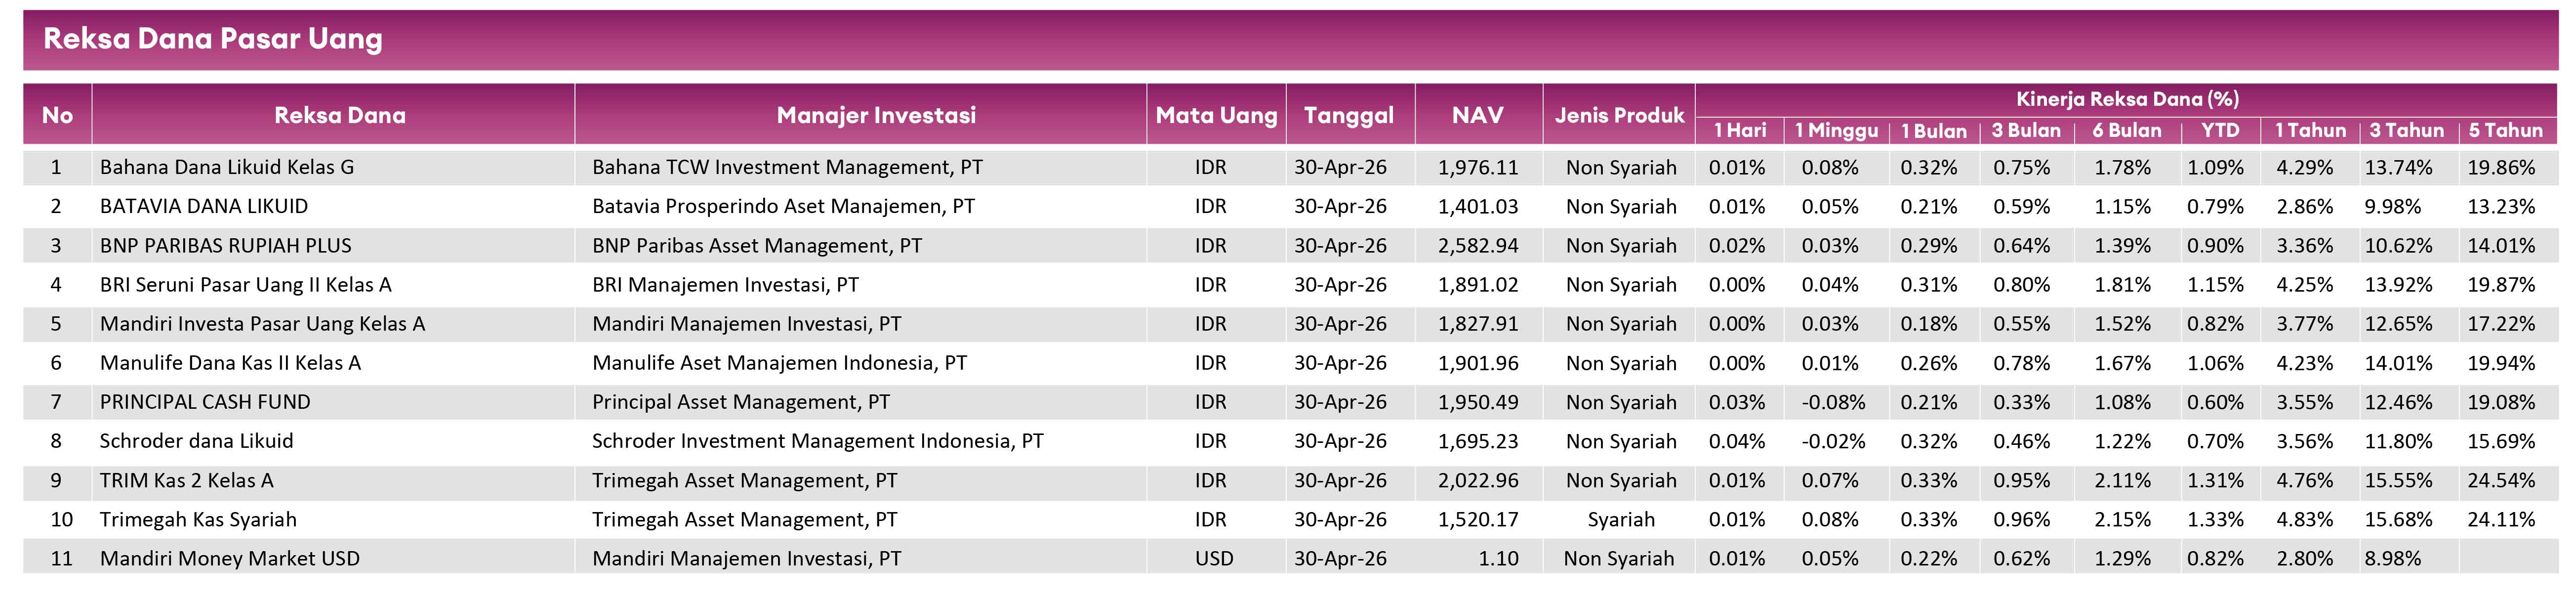Image resolution: width=2576 pixels, height=605 pixels.
Task: Open TRIM Kas 2 Kelas A fund
Action: [186, 480]
